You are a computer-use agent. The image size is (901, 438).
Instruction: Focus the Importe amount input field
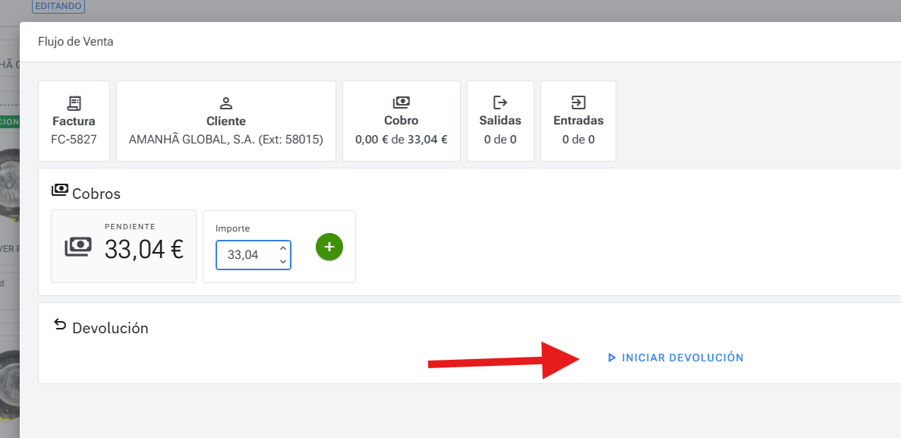pyautogui.click(x=245, y=255)
